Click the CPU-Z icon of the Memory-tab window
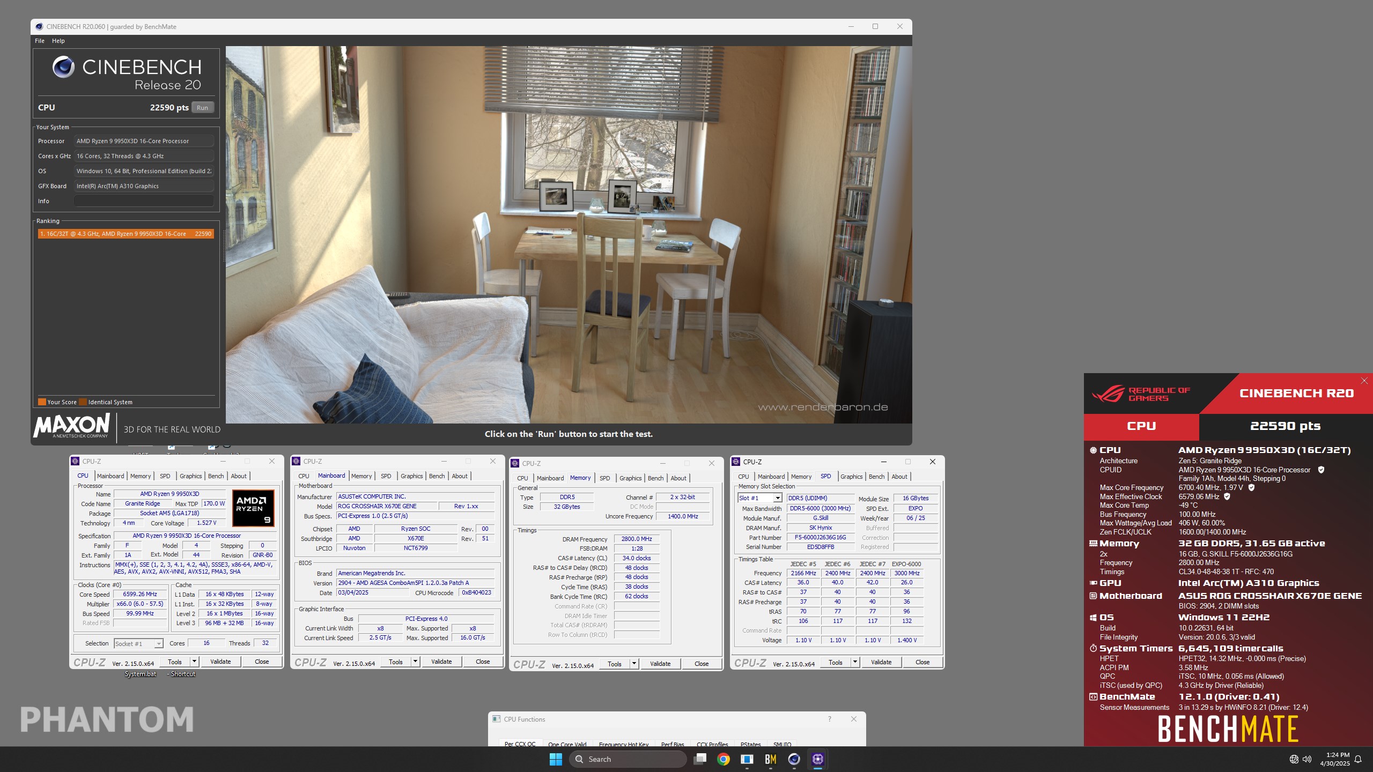The height and width of the screenshot is (772, 1373). (x=515, y=463)
